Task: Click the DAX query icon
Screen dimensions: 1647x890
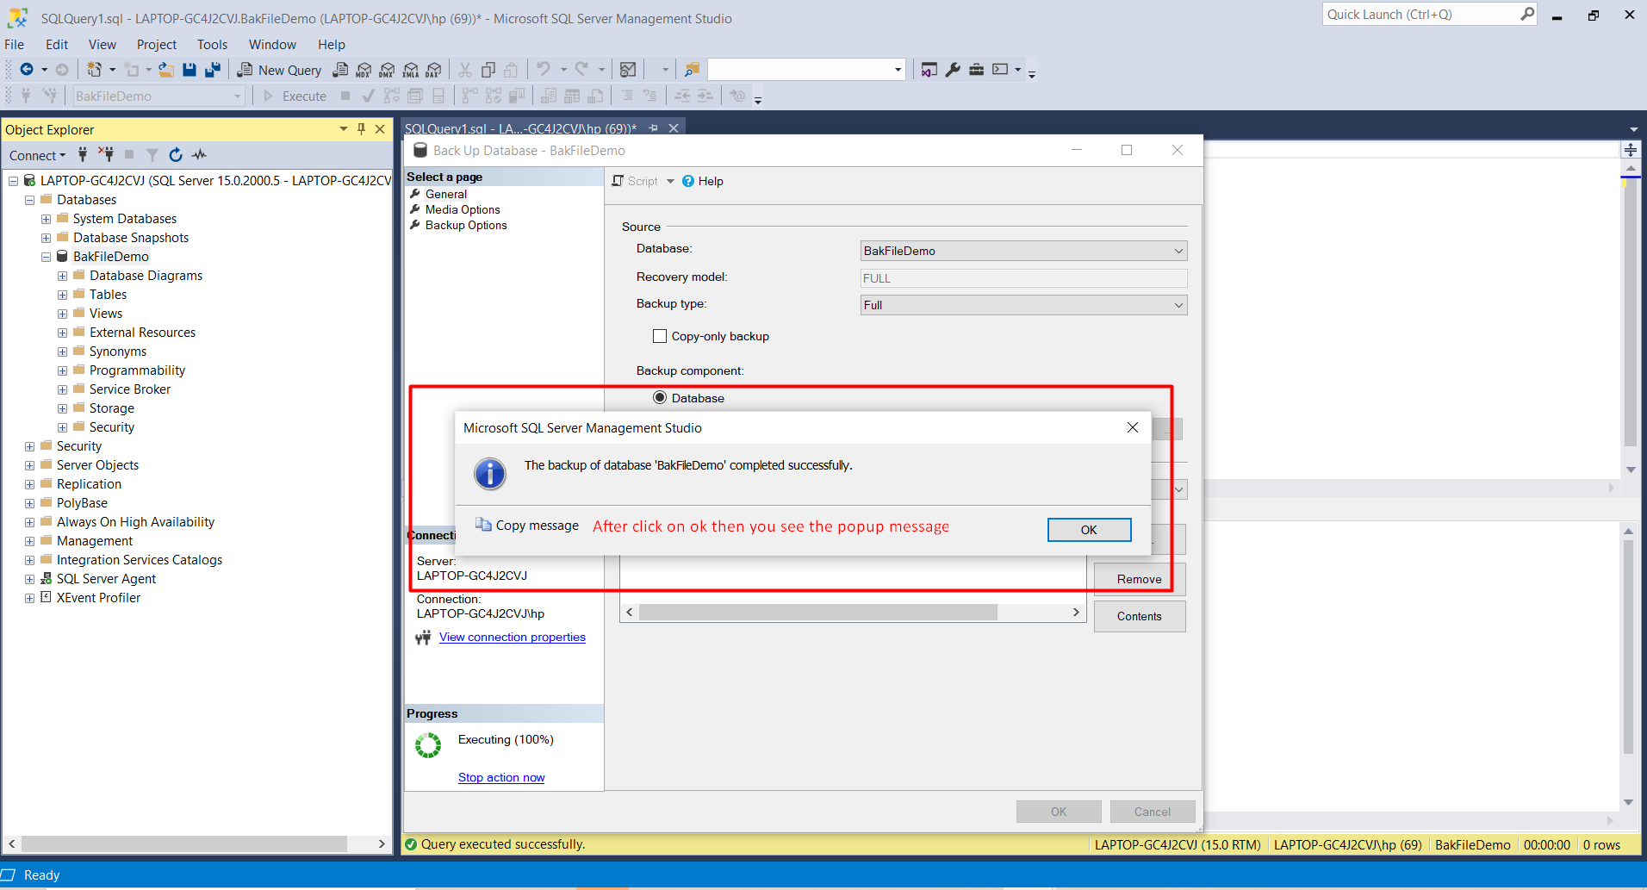Action: (x=433, y=70)
